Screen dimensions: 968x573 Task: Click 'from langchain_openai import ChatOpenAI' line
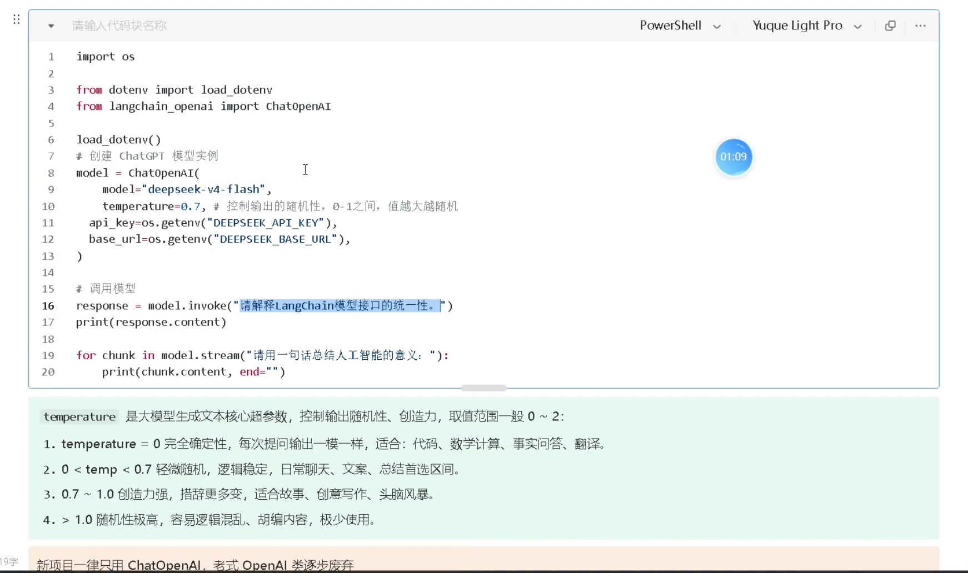point(203,106)
